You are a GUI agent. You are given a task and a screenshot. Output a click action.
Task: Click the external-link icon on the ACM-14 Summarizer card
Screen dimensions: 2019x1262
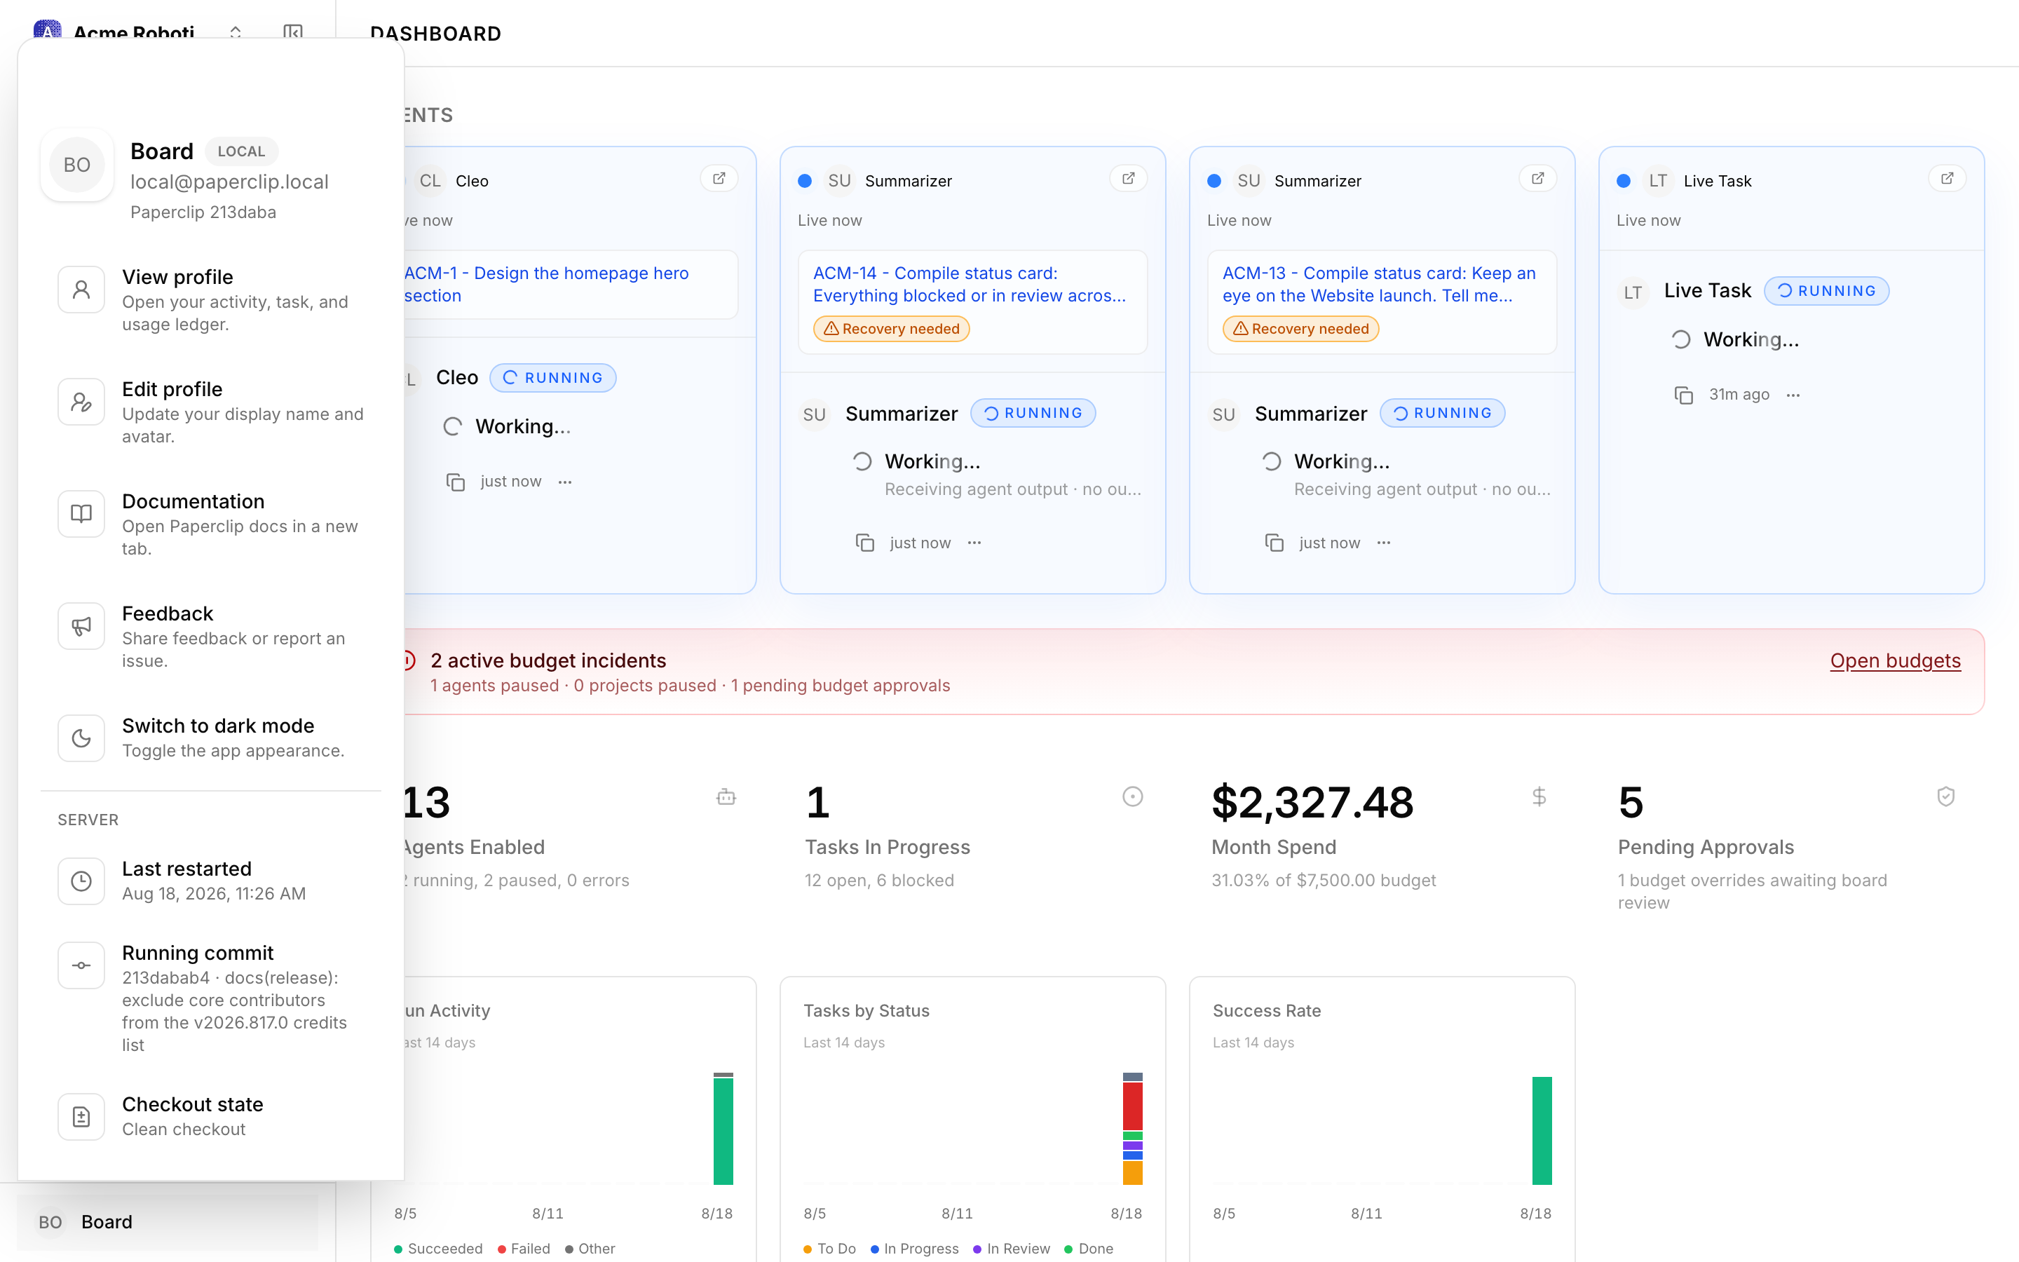[1128, 179]
